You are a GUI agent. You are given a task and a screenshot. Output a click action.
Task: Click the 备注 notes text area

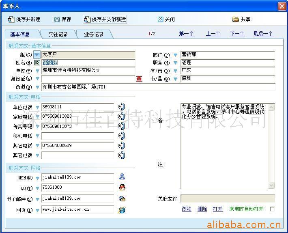(228, 146)
